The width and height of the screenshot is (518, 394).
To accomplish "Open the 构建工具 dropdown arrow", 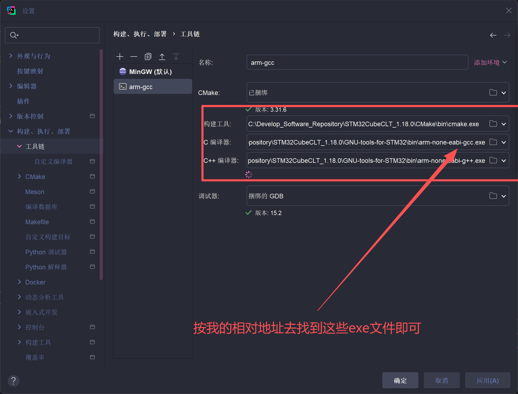I will tap(504, 124).
